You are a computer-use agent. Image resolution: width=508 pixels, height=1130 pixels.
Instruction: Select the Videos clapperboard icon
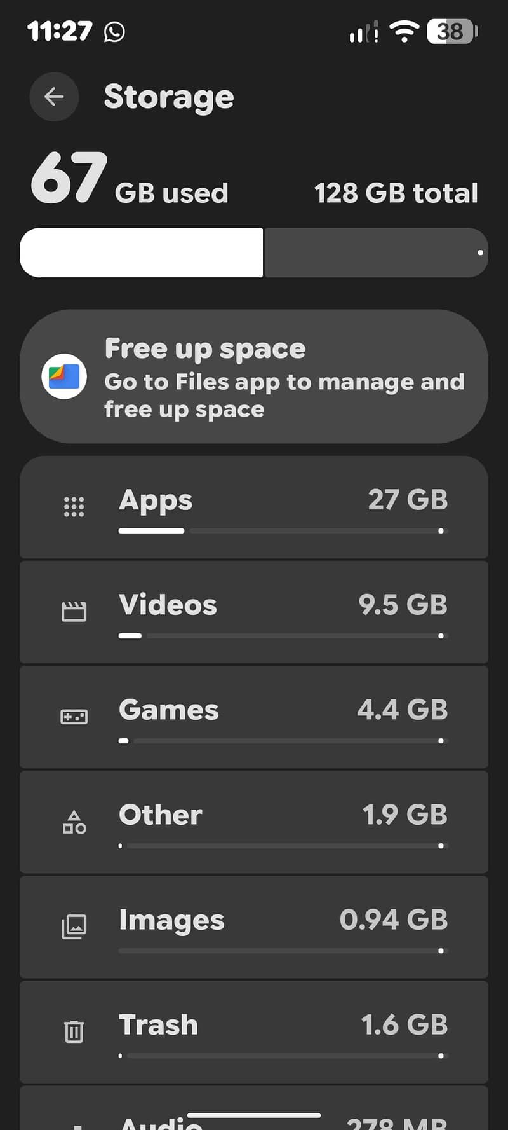pyautogui.click(x=74, y=612)
